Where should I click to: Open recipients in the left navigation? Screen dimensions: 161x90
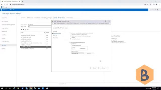[x=4, y=18]
